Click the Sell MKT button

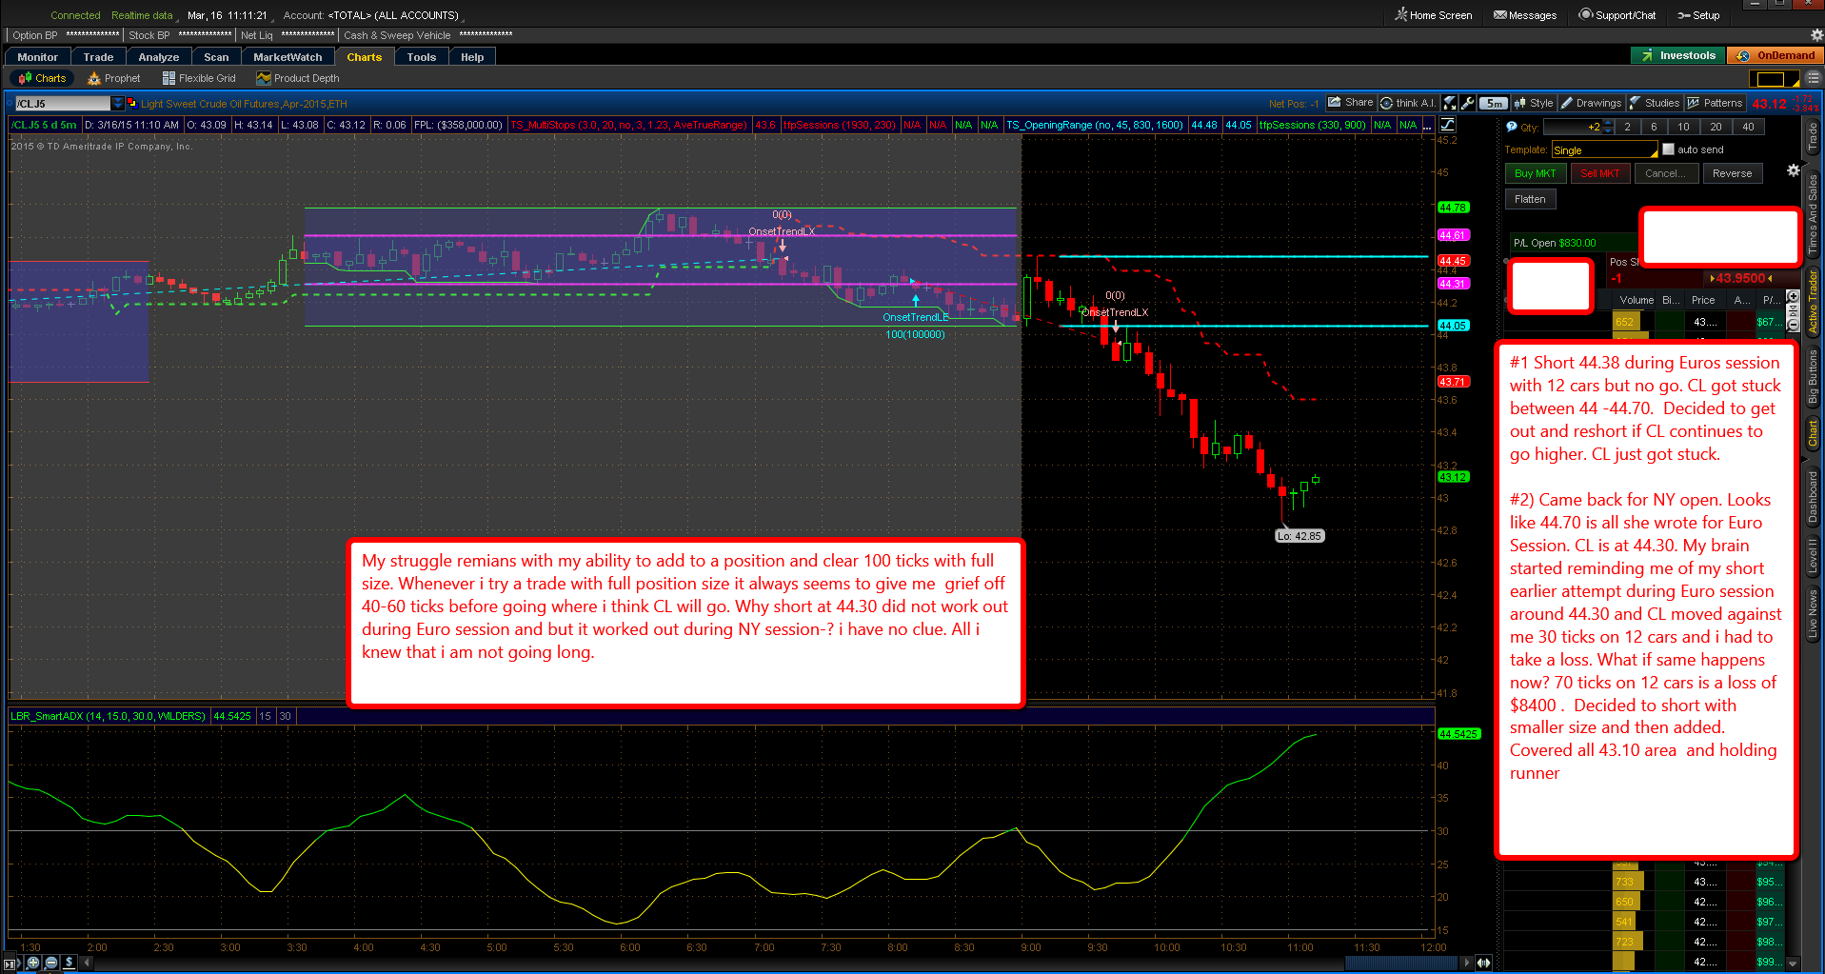1599,173
